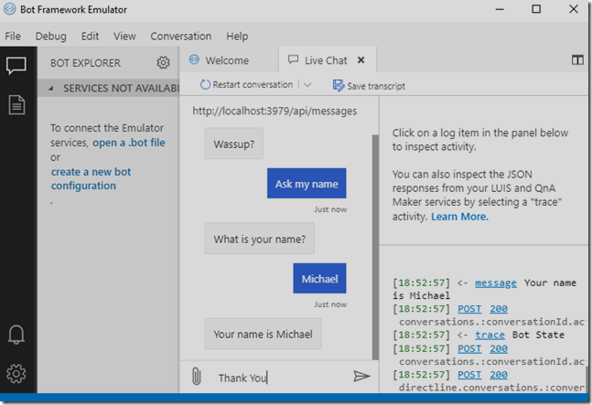Close the Live Chat tab

(x=361, y=60)
